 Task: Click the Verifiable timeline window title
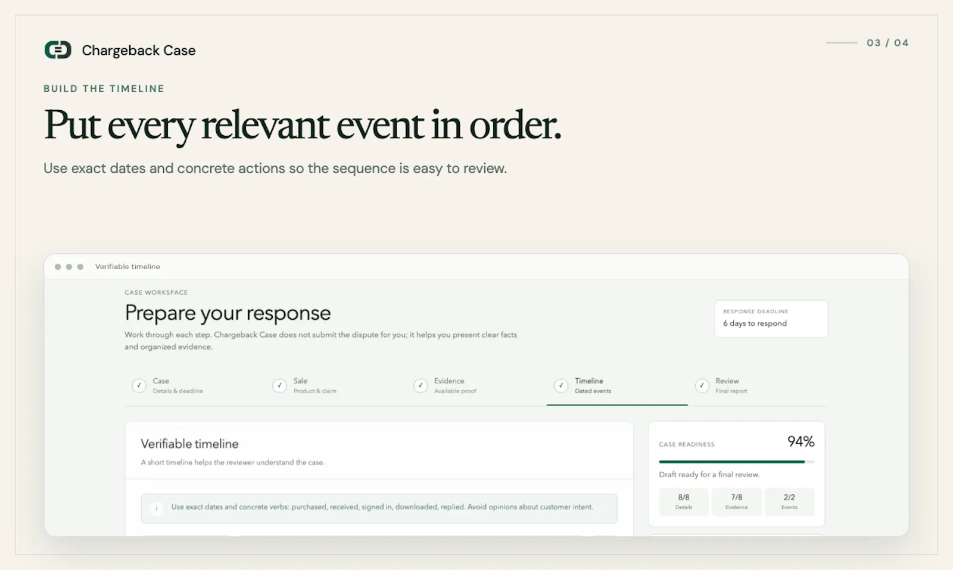click(x=127, y=267)
